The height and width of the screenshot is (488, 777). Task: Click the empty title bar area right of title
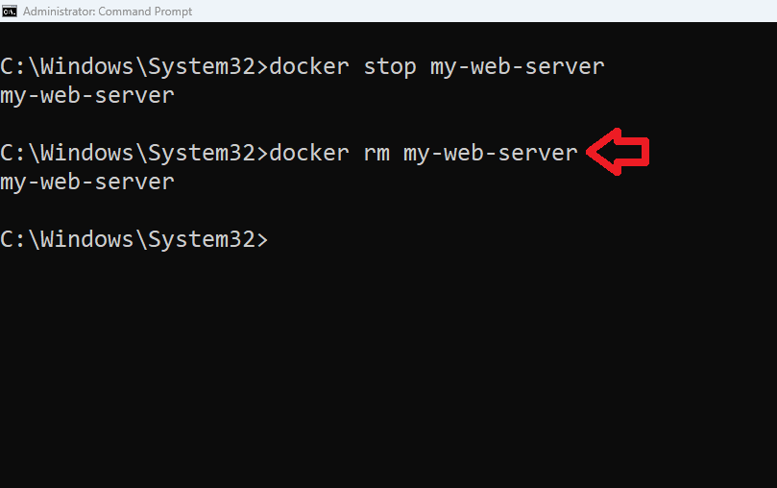tap(485, 11)
